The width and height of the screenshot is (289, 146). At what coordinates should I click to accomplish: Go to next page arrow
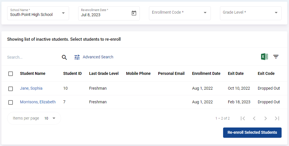point(266,118)
